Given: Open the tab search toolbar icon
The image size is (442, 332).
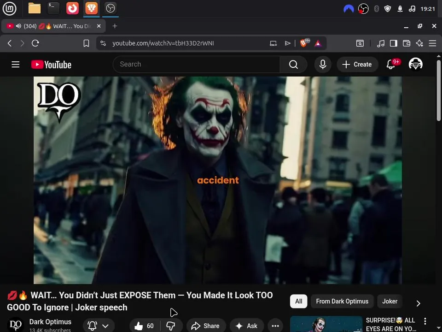Looking at the screenshot, I should (x=360, y=43).
